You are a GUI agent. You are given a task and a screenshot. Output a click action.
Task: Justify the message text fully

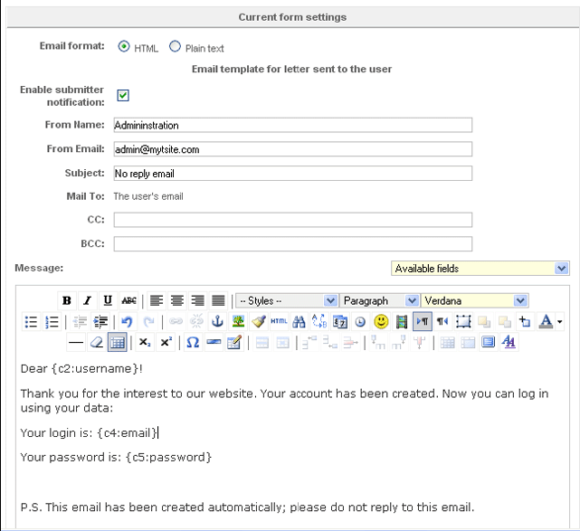coord(218,300)
